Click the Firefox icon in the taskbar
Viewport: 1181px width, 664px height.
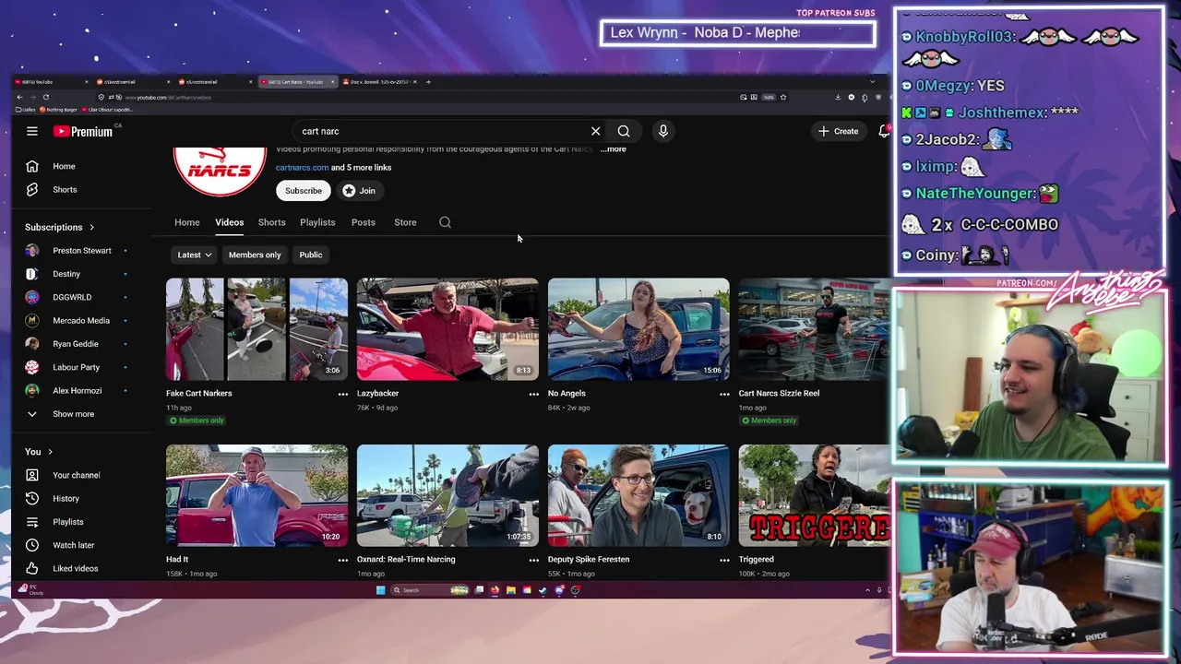tap(495, 590)
